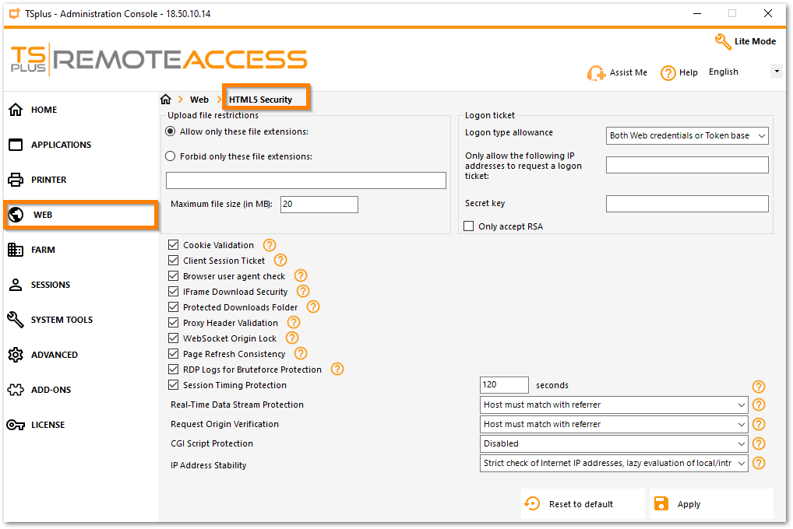This screenshot has width=793, height=529.
Task: Click inside the Secret key field
Action: click(686, 203)
